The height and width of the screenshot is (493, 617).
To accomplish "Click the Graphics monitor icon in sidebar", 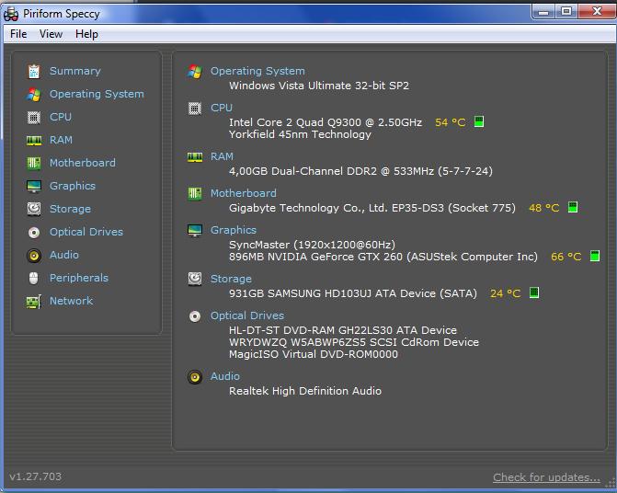I will coord(34,186).
